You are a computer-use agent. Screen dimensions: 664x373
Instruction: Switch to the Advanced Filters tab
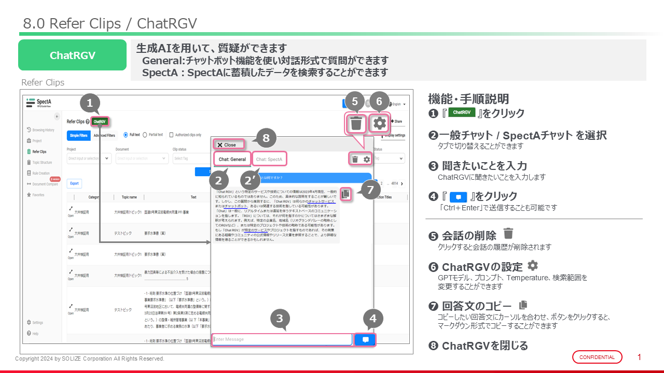point(104,135)
